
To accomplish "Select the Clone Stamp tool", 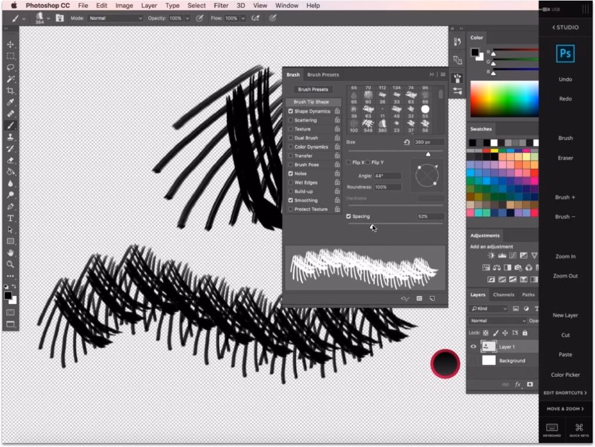I will 10,137.
